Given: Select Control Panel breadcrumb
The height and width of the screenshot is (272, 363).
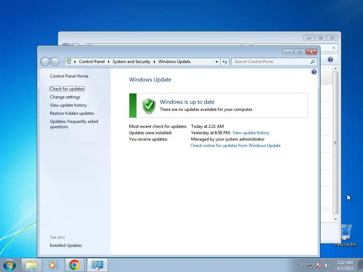Looking at the screenshot, I should click(x=92, y=62).
